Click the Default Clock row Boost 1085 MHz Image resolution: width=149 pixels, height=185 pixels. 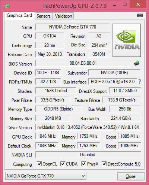[130, 146]
